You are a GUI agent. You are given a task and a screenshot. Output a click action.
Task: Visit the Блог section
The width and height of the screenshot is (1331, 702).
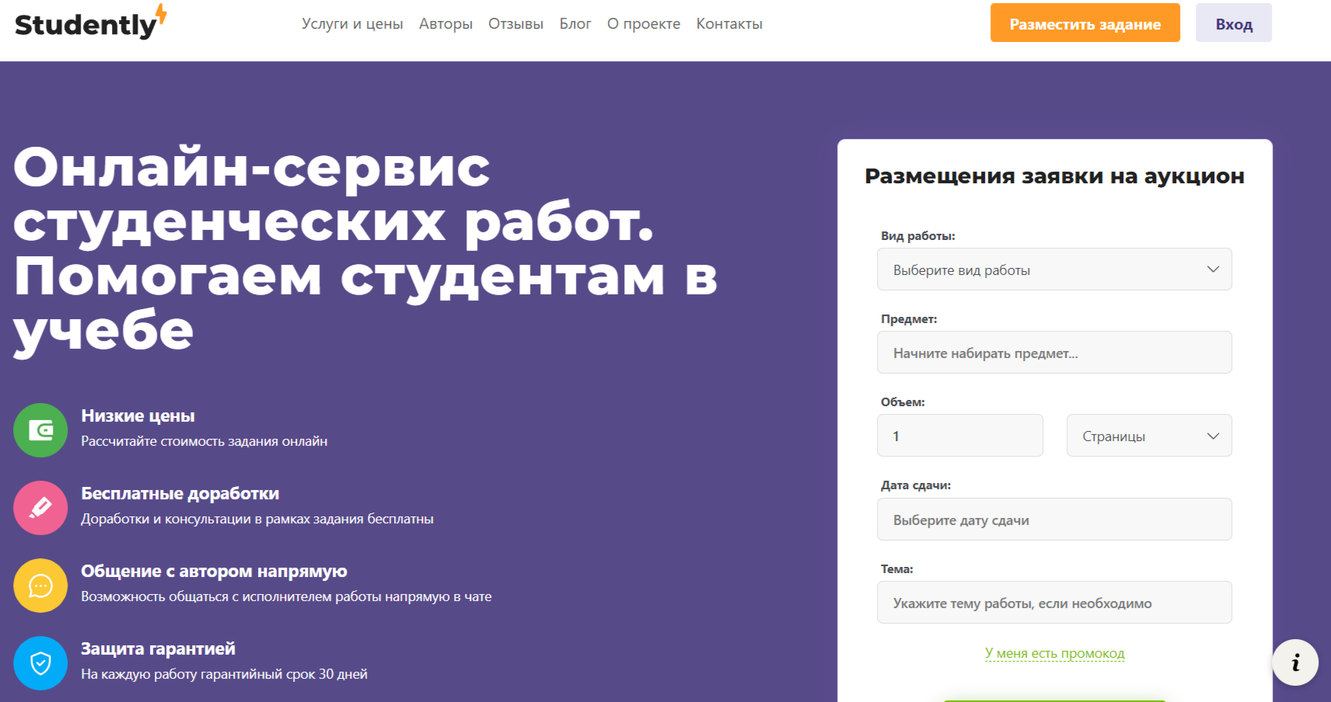click(x=575, y=23)
